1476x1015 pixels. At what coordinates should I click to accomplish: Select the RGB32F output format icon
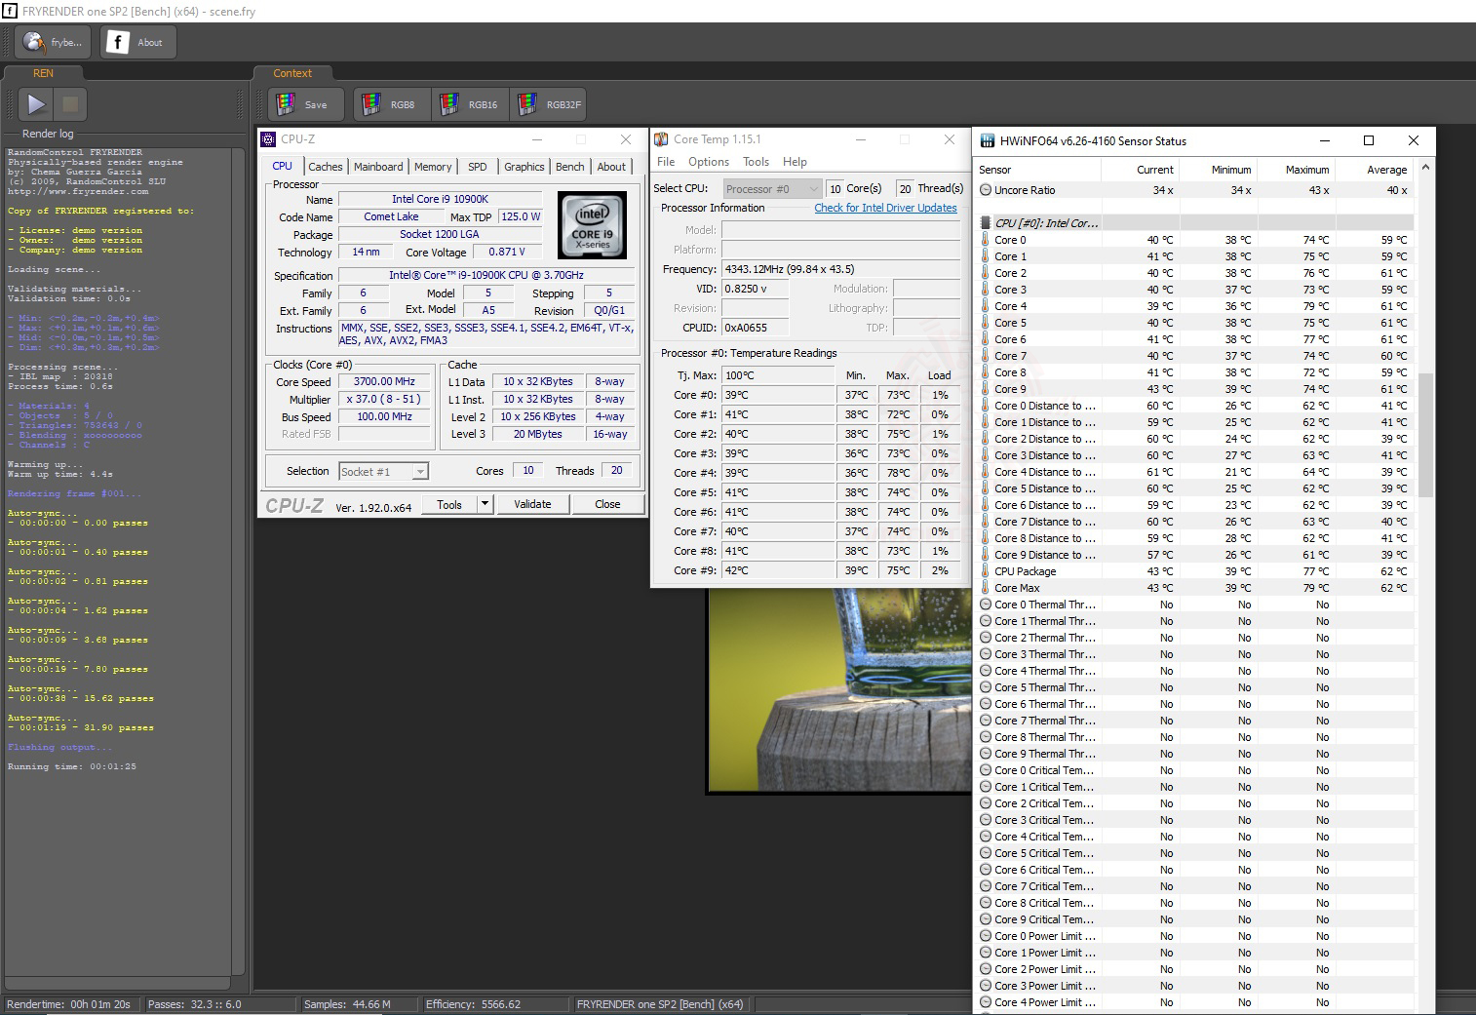(527, 104)
